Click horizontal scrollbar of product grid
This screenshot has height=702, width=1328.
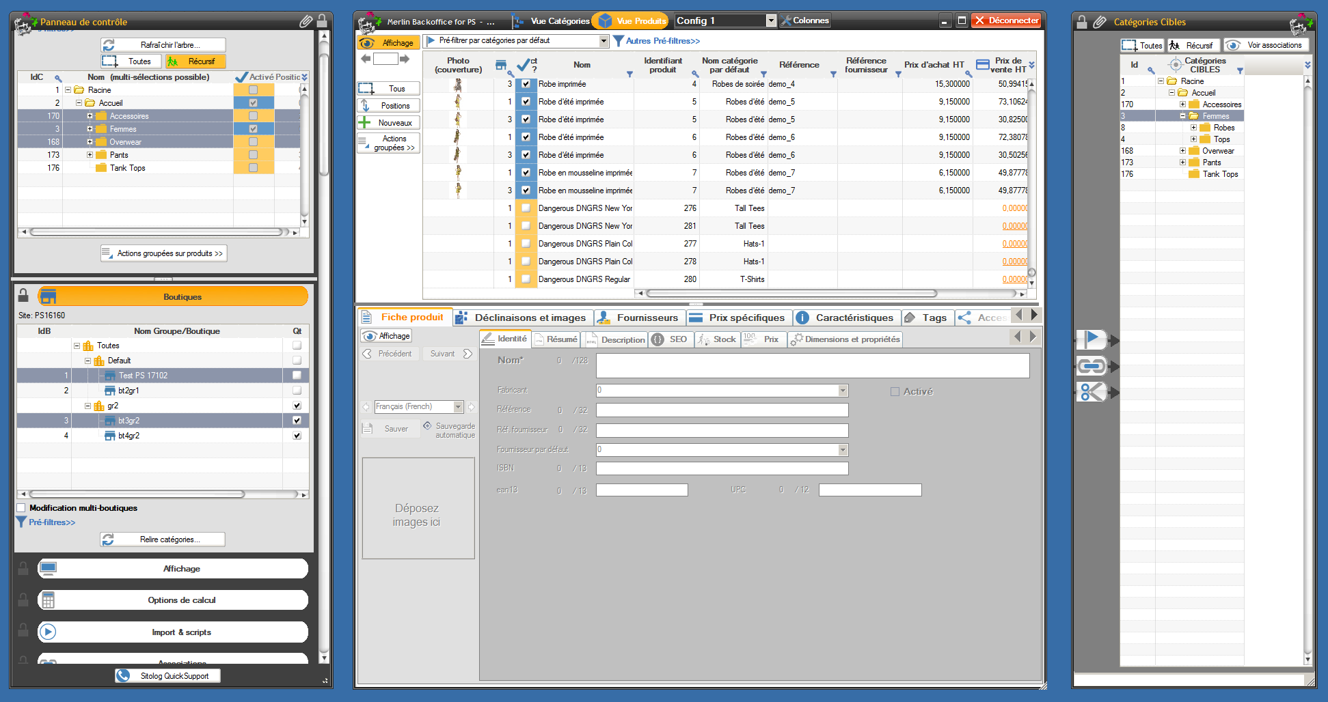click(x=791, y=294)
